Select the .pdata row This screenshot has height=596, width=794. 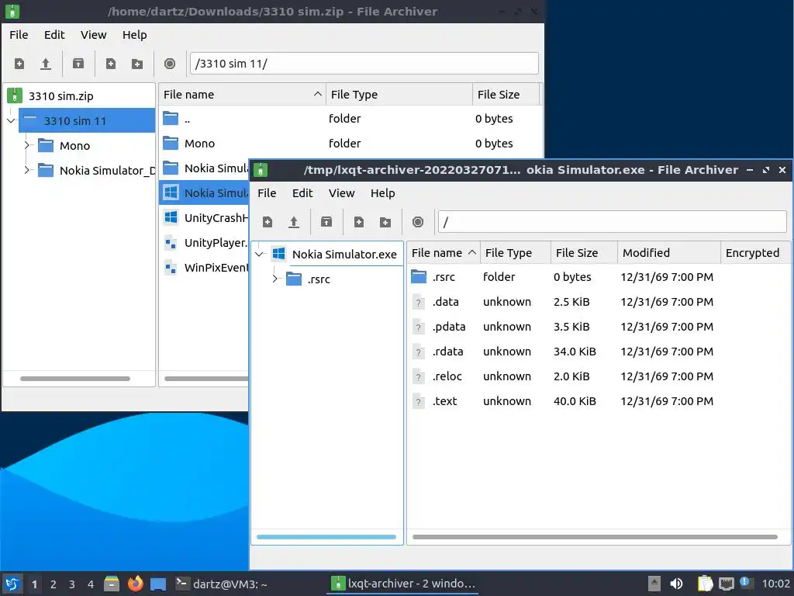pos(599,327)
